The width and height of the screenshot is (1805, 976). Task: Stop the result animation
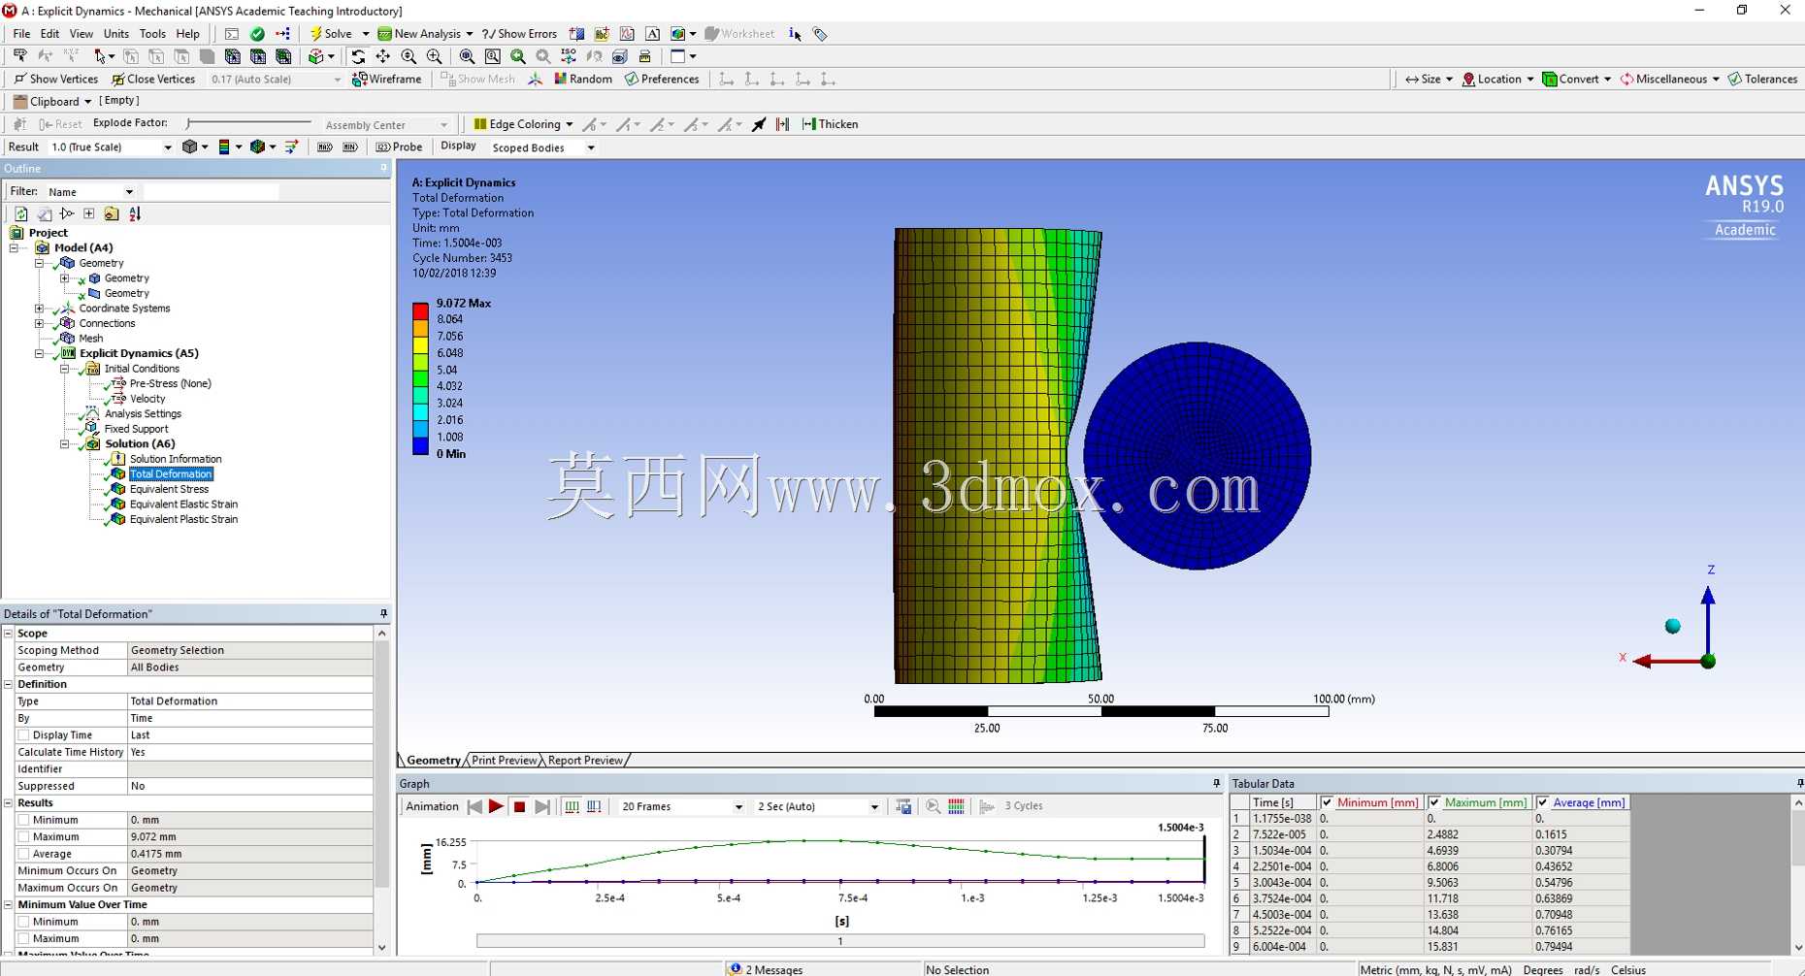(519, 806)
